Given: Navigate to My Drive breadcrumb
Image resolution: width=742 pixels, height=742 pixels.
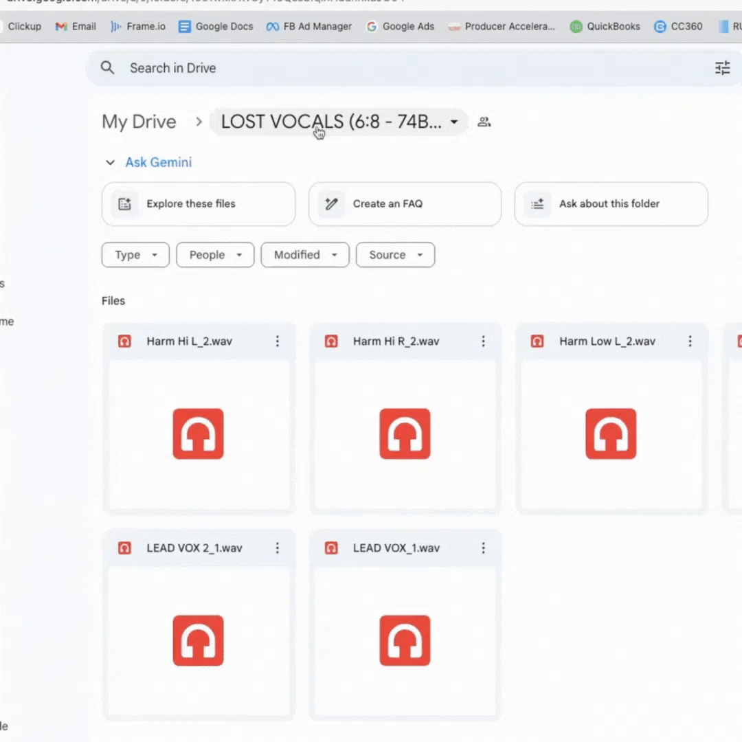Looking at the screenshot, I should (139, 122).
